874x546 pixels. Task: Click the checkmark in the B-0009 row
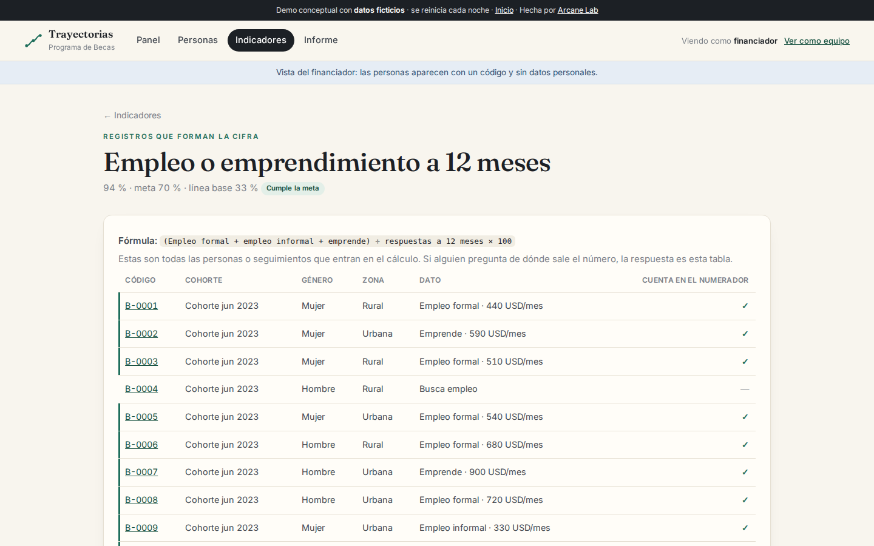(x=745, y=528)
